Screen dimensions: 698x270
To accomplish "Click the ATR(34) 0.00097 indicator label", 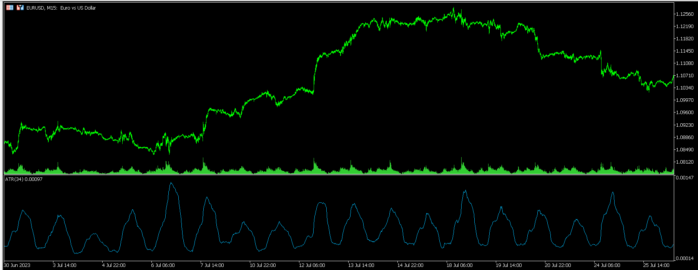I will click(24, 179).
